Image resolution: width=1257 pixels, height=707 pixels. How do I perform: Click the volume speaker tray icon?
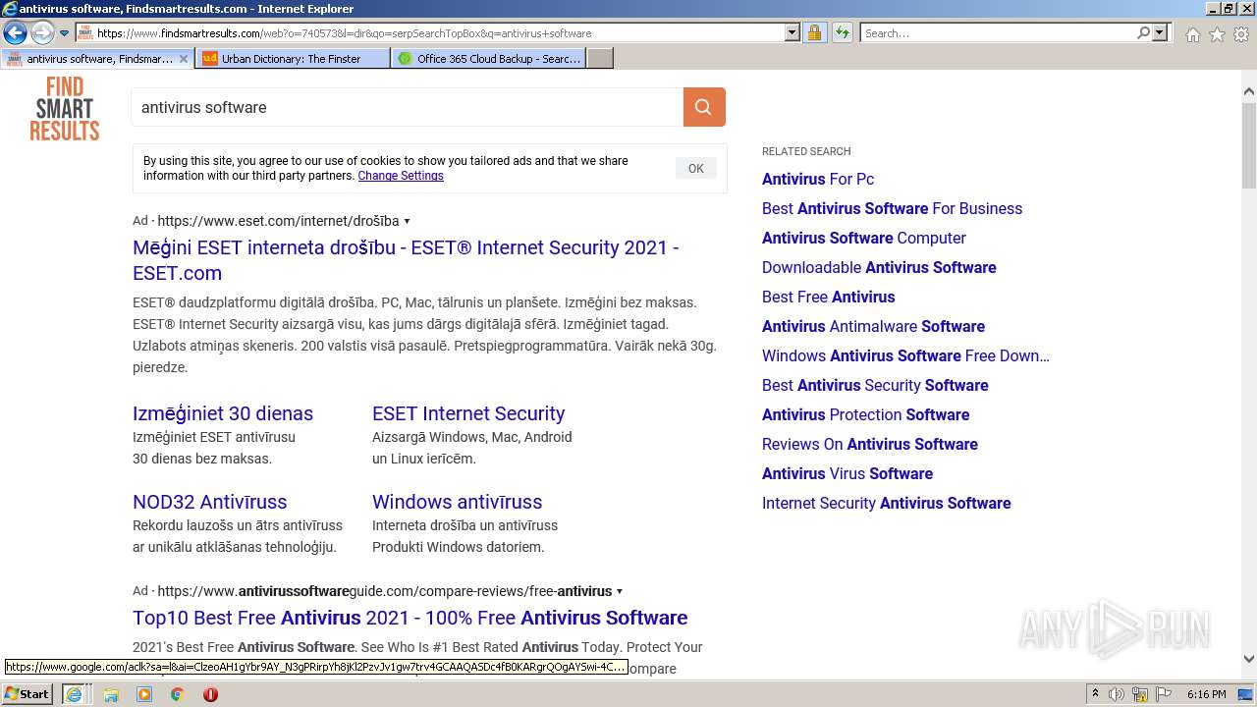click(1117, 694)
